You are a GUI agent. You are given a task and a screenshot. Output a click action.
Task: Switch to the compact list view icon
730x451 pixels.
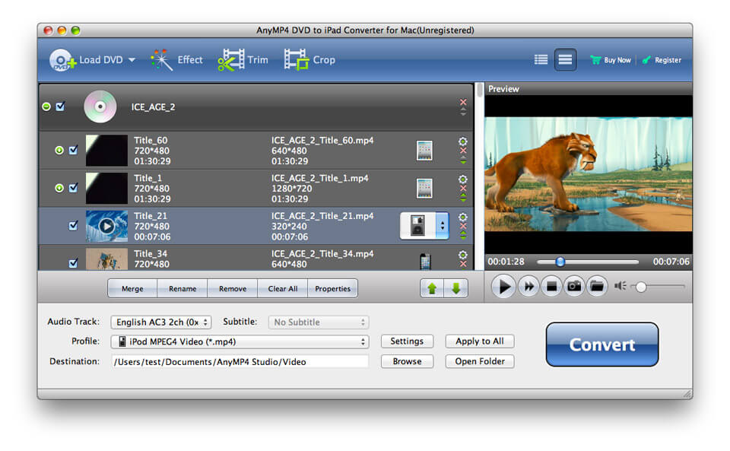pos(541,59)
